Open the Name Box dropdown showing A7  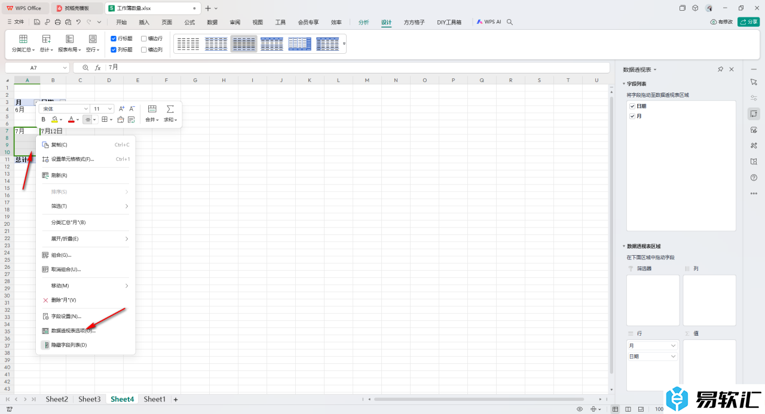(x=65, y=68)
